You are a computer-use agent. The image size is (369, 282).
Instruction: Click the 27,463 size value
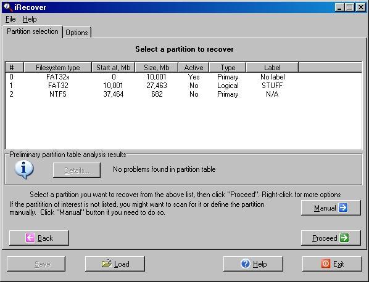click(x=157, y=86)
